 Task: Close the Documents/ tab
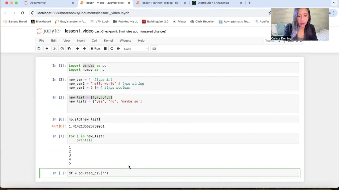(73, 3)
